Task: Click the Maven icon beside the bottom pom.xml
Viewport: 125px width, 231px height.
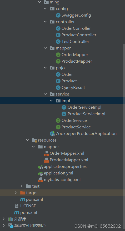Action: click(17, 213)
